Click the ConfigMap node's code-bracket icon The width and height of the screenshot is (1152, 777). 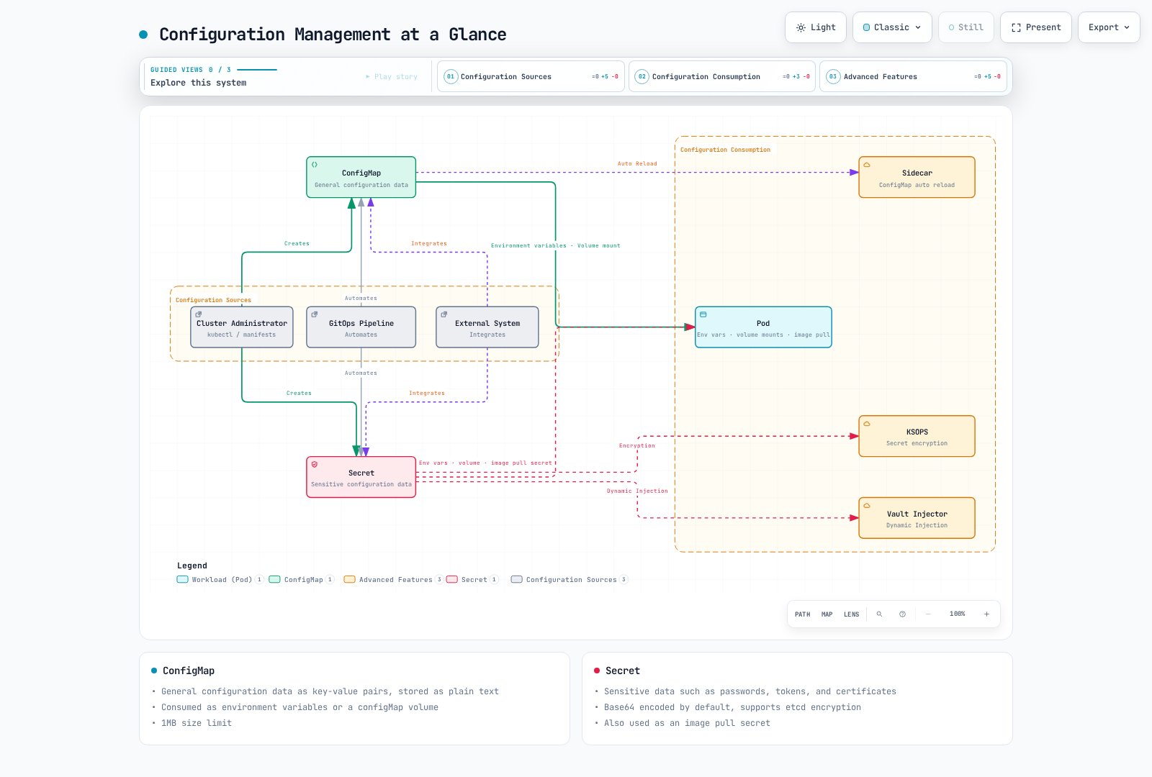coord(315,165)
